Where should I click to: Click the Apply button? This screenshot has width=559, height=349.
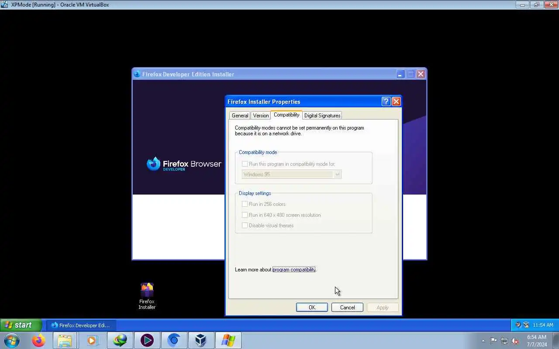[x=383, y=308]
